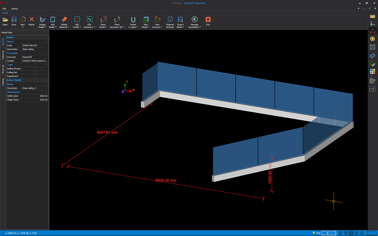Switch to the General side tab
Viewport: 378px width, 236px height.
pyautogui.click(x=3, y=42)
